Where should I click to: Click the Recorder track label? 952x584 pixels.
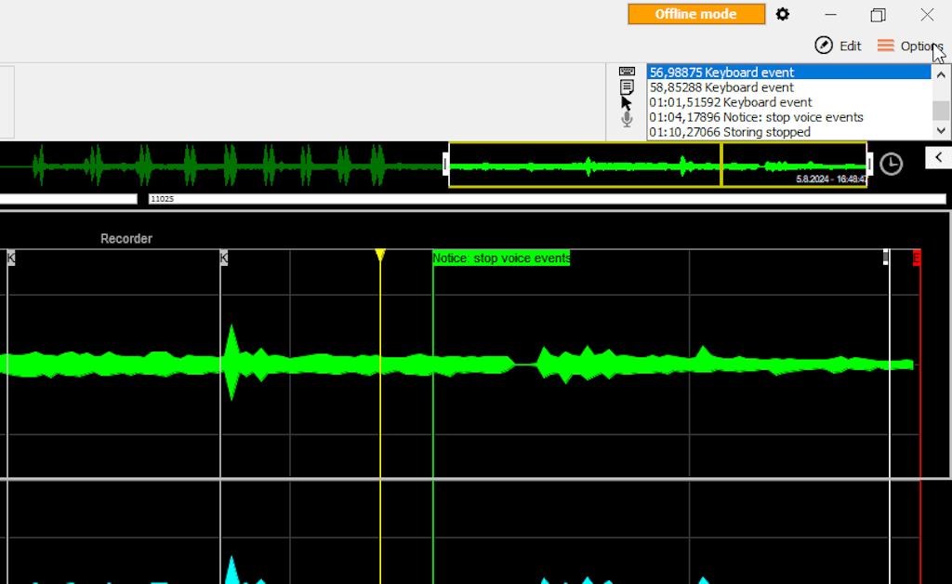point(126,239)
